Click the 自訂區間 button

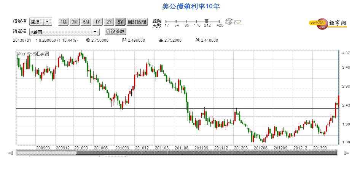pos(137,22)
